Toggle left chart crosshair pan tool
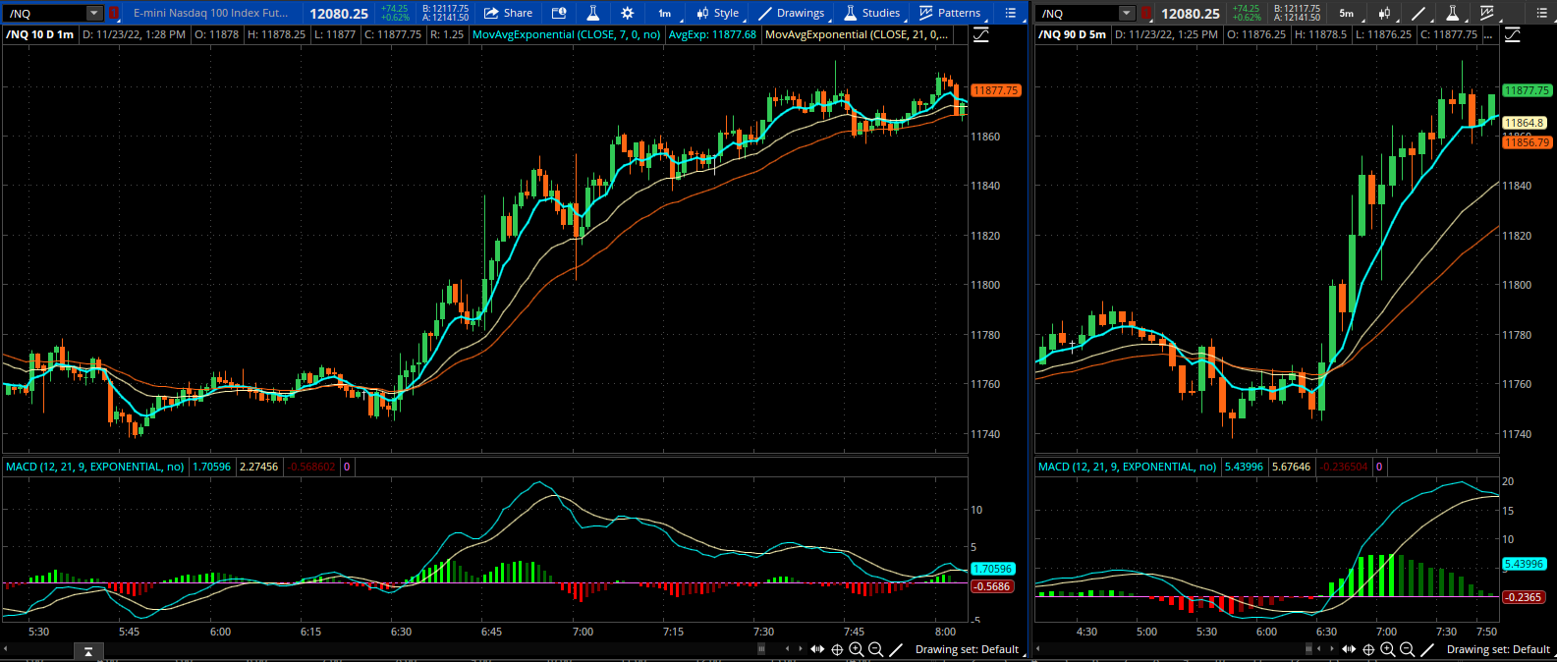Screen dimensions: 1557x662 (837, 650)
